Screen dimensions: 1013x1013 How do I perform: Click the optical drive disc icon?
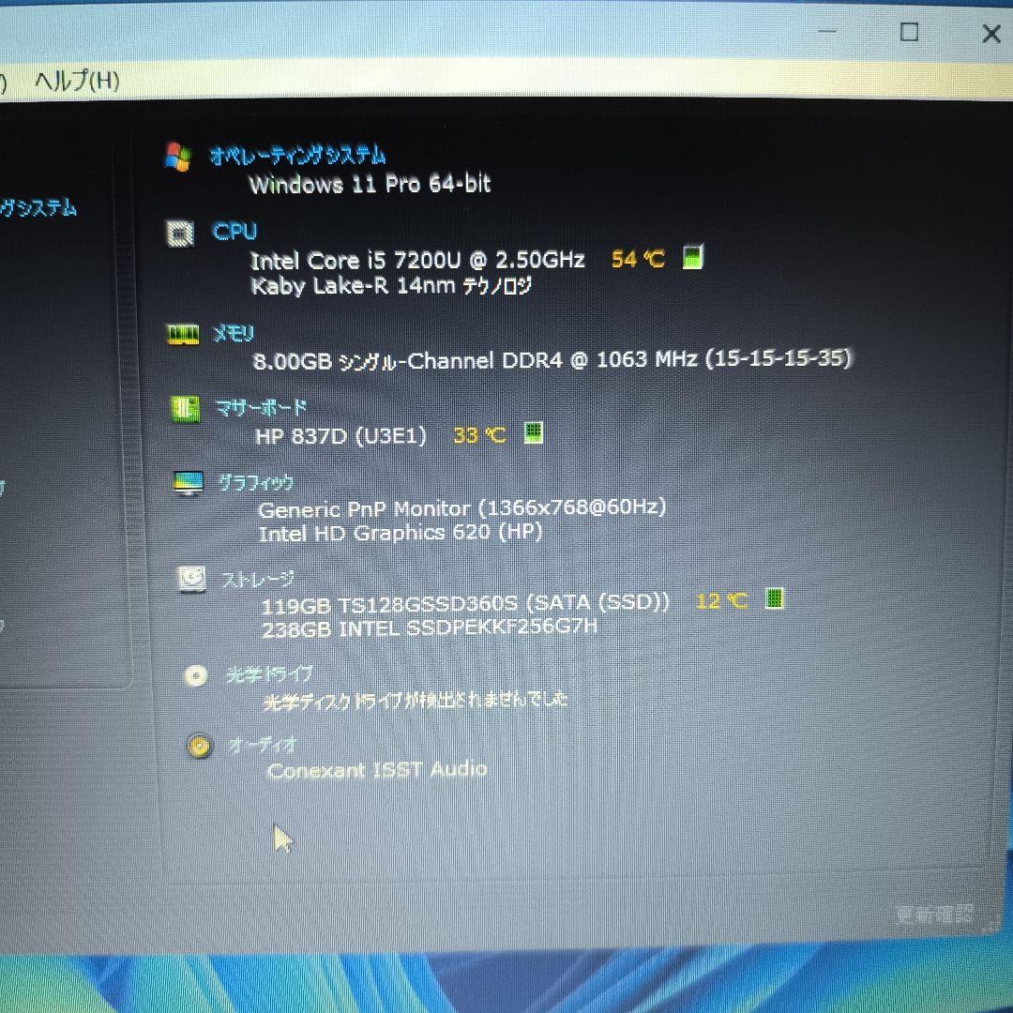[x=196, y=675]
